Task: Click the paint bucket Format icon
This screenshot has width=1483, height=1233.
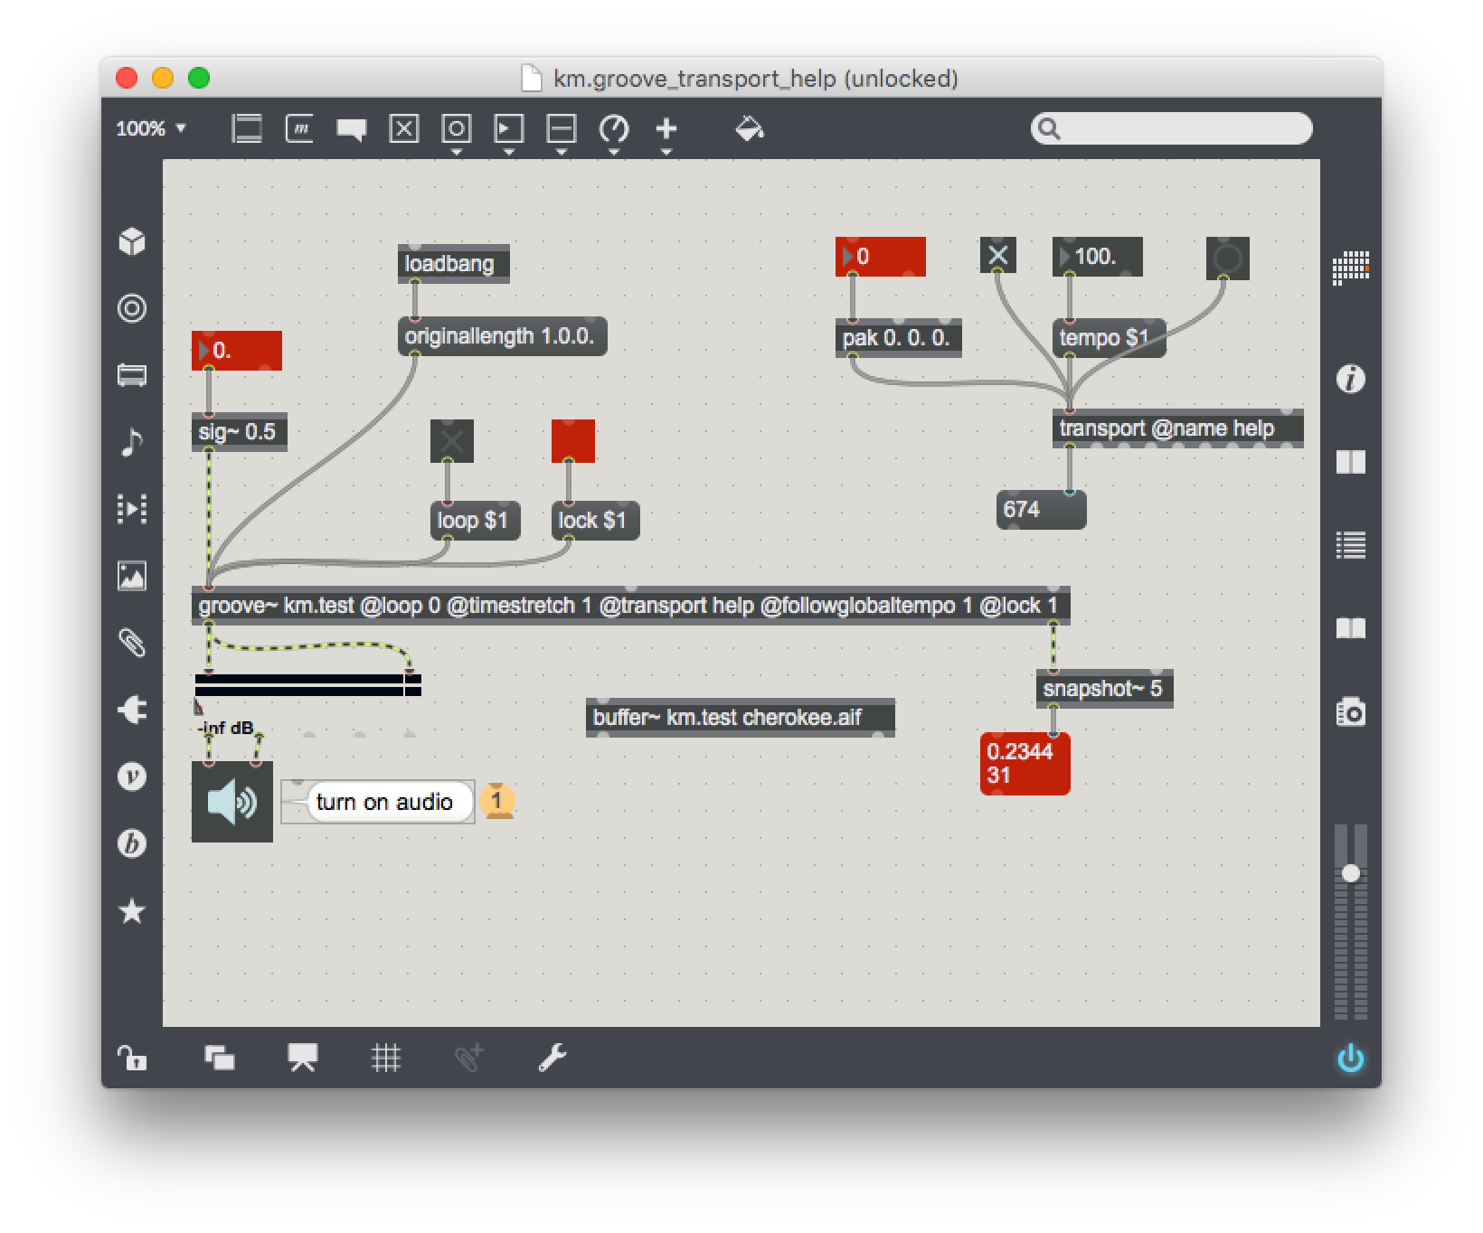Action: tap(749, 129)
